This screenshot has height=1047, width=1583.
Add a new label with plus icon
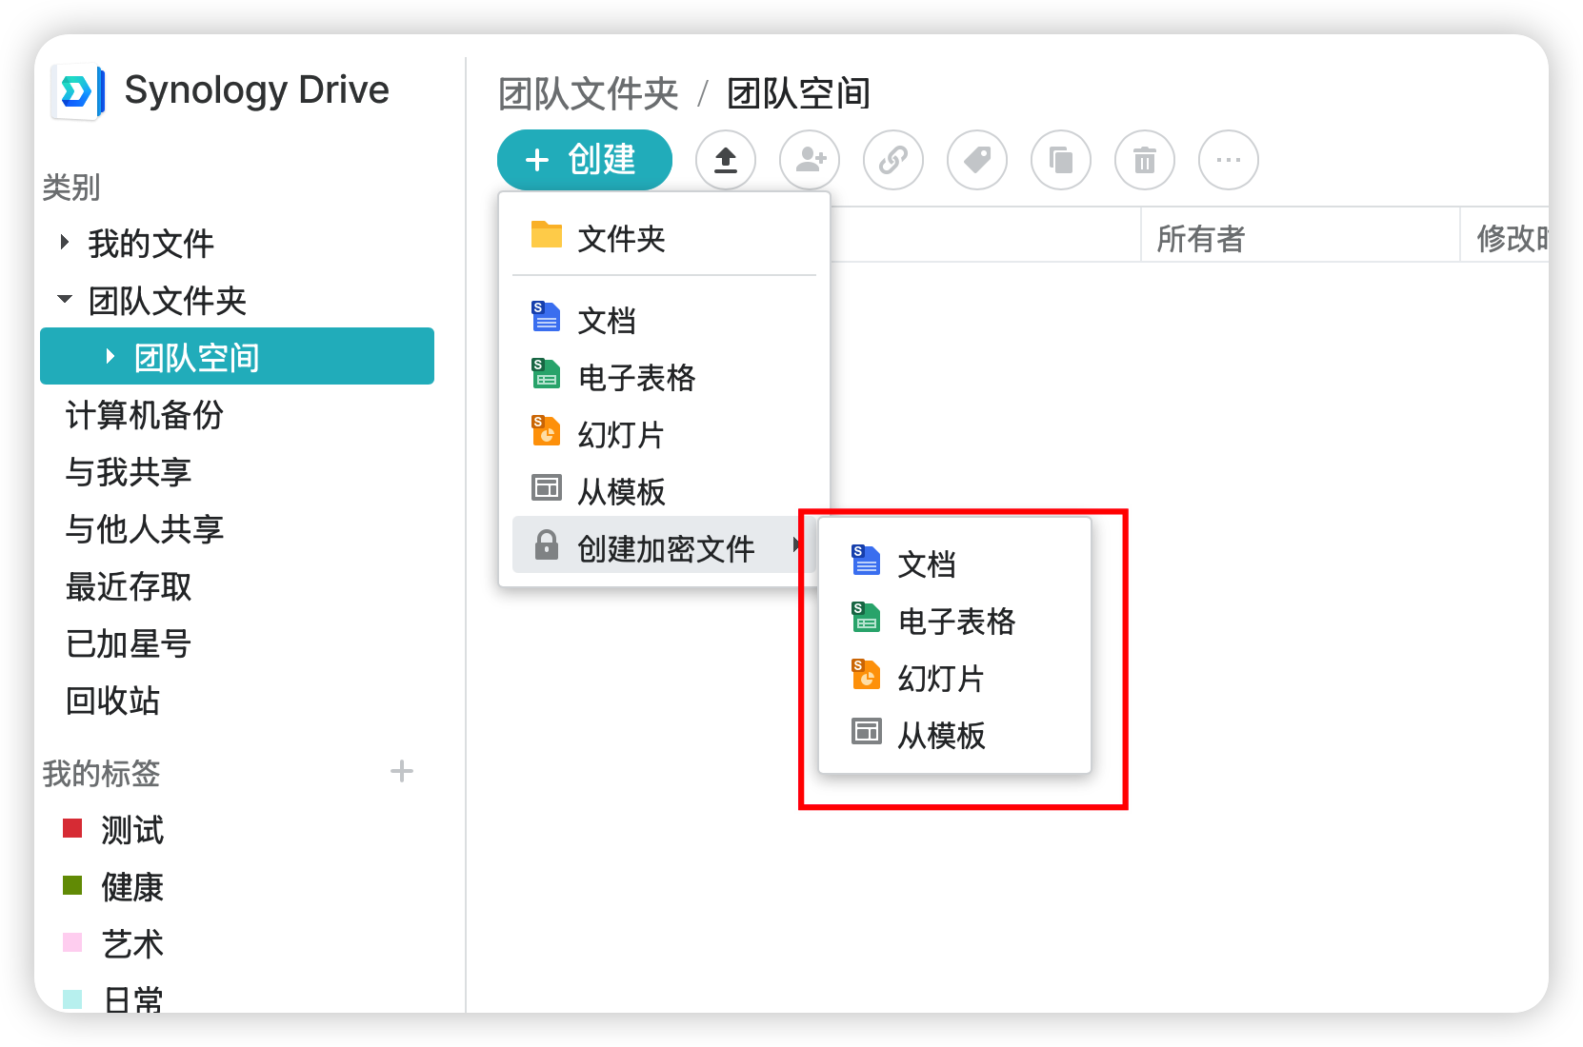click(x=402, y=771)
